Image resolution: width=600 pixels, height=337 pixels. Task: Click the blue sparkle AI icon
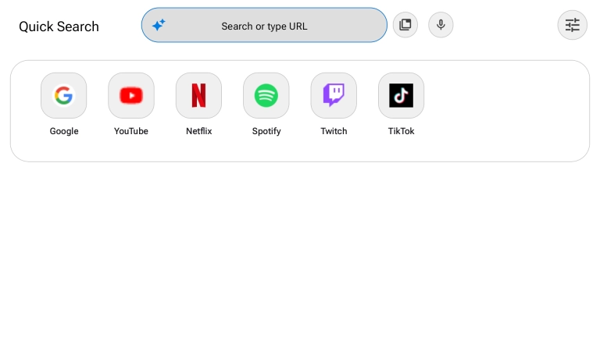pyautogui.click(x=159, y=25)
